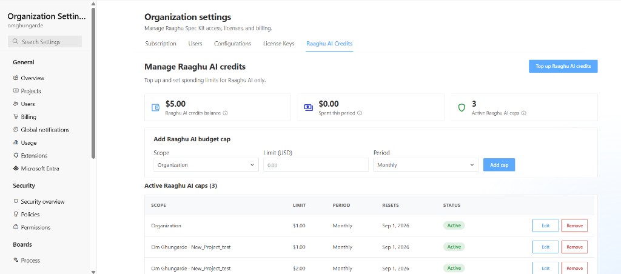
Task: Click the STATUS column header
Action: (x=452, y=205)
